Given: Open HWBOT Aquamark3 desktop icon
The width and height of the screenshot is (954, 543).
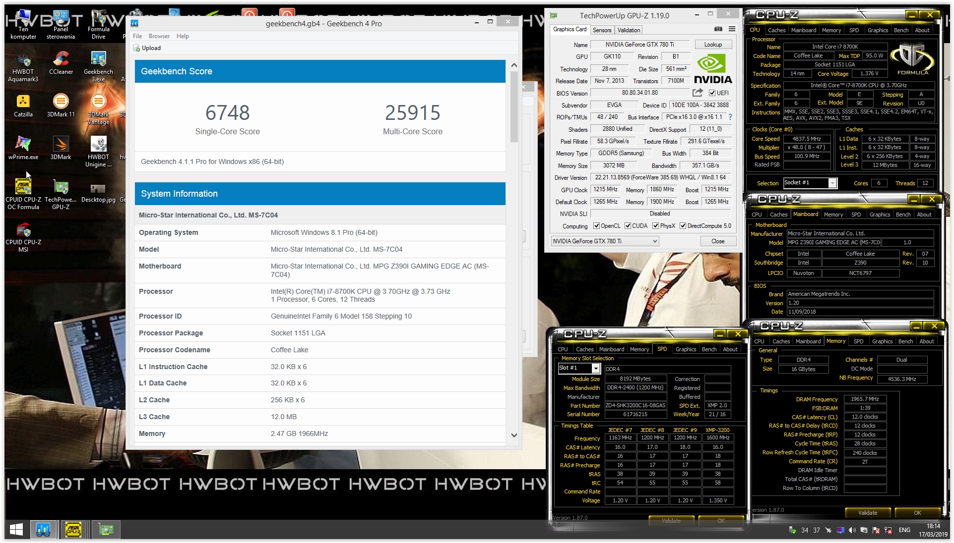Looking at the screenshot, I should coord(23,66).
